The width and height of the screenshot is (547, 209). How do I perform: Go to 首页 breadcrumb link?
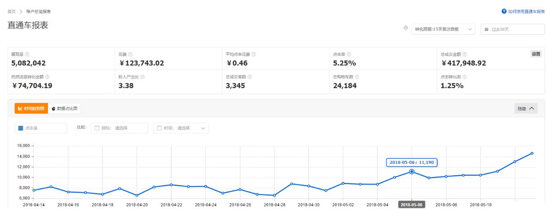click(11, 11)
